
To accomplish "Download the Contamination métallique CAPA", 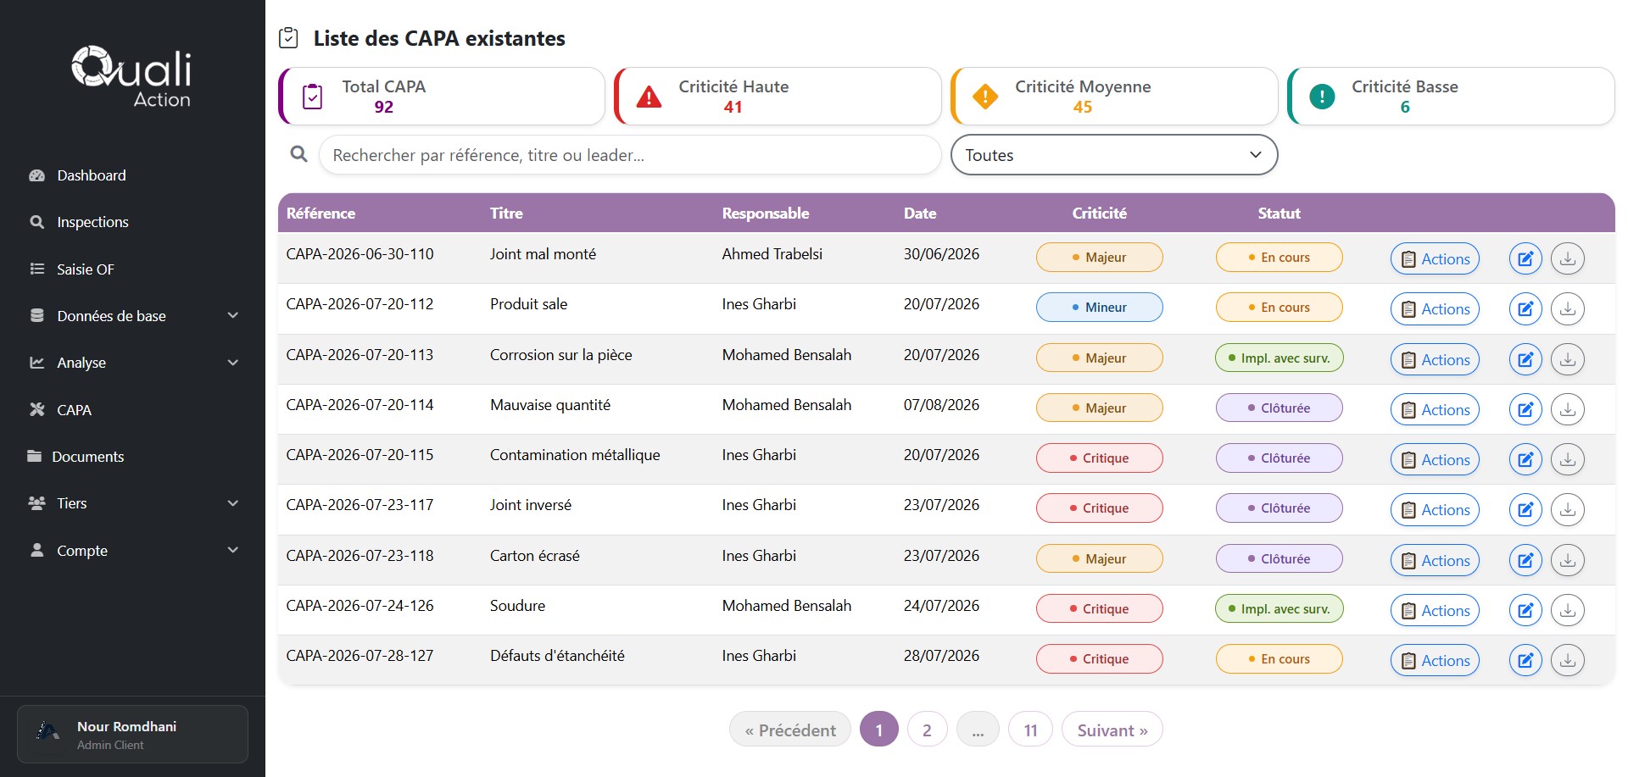I will click(1567, 460).
